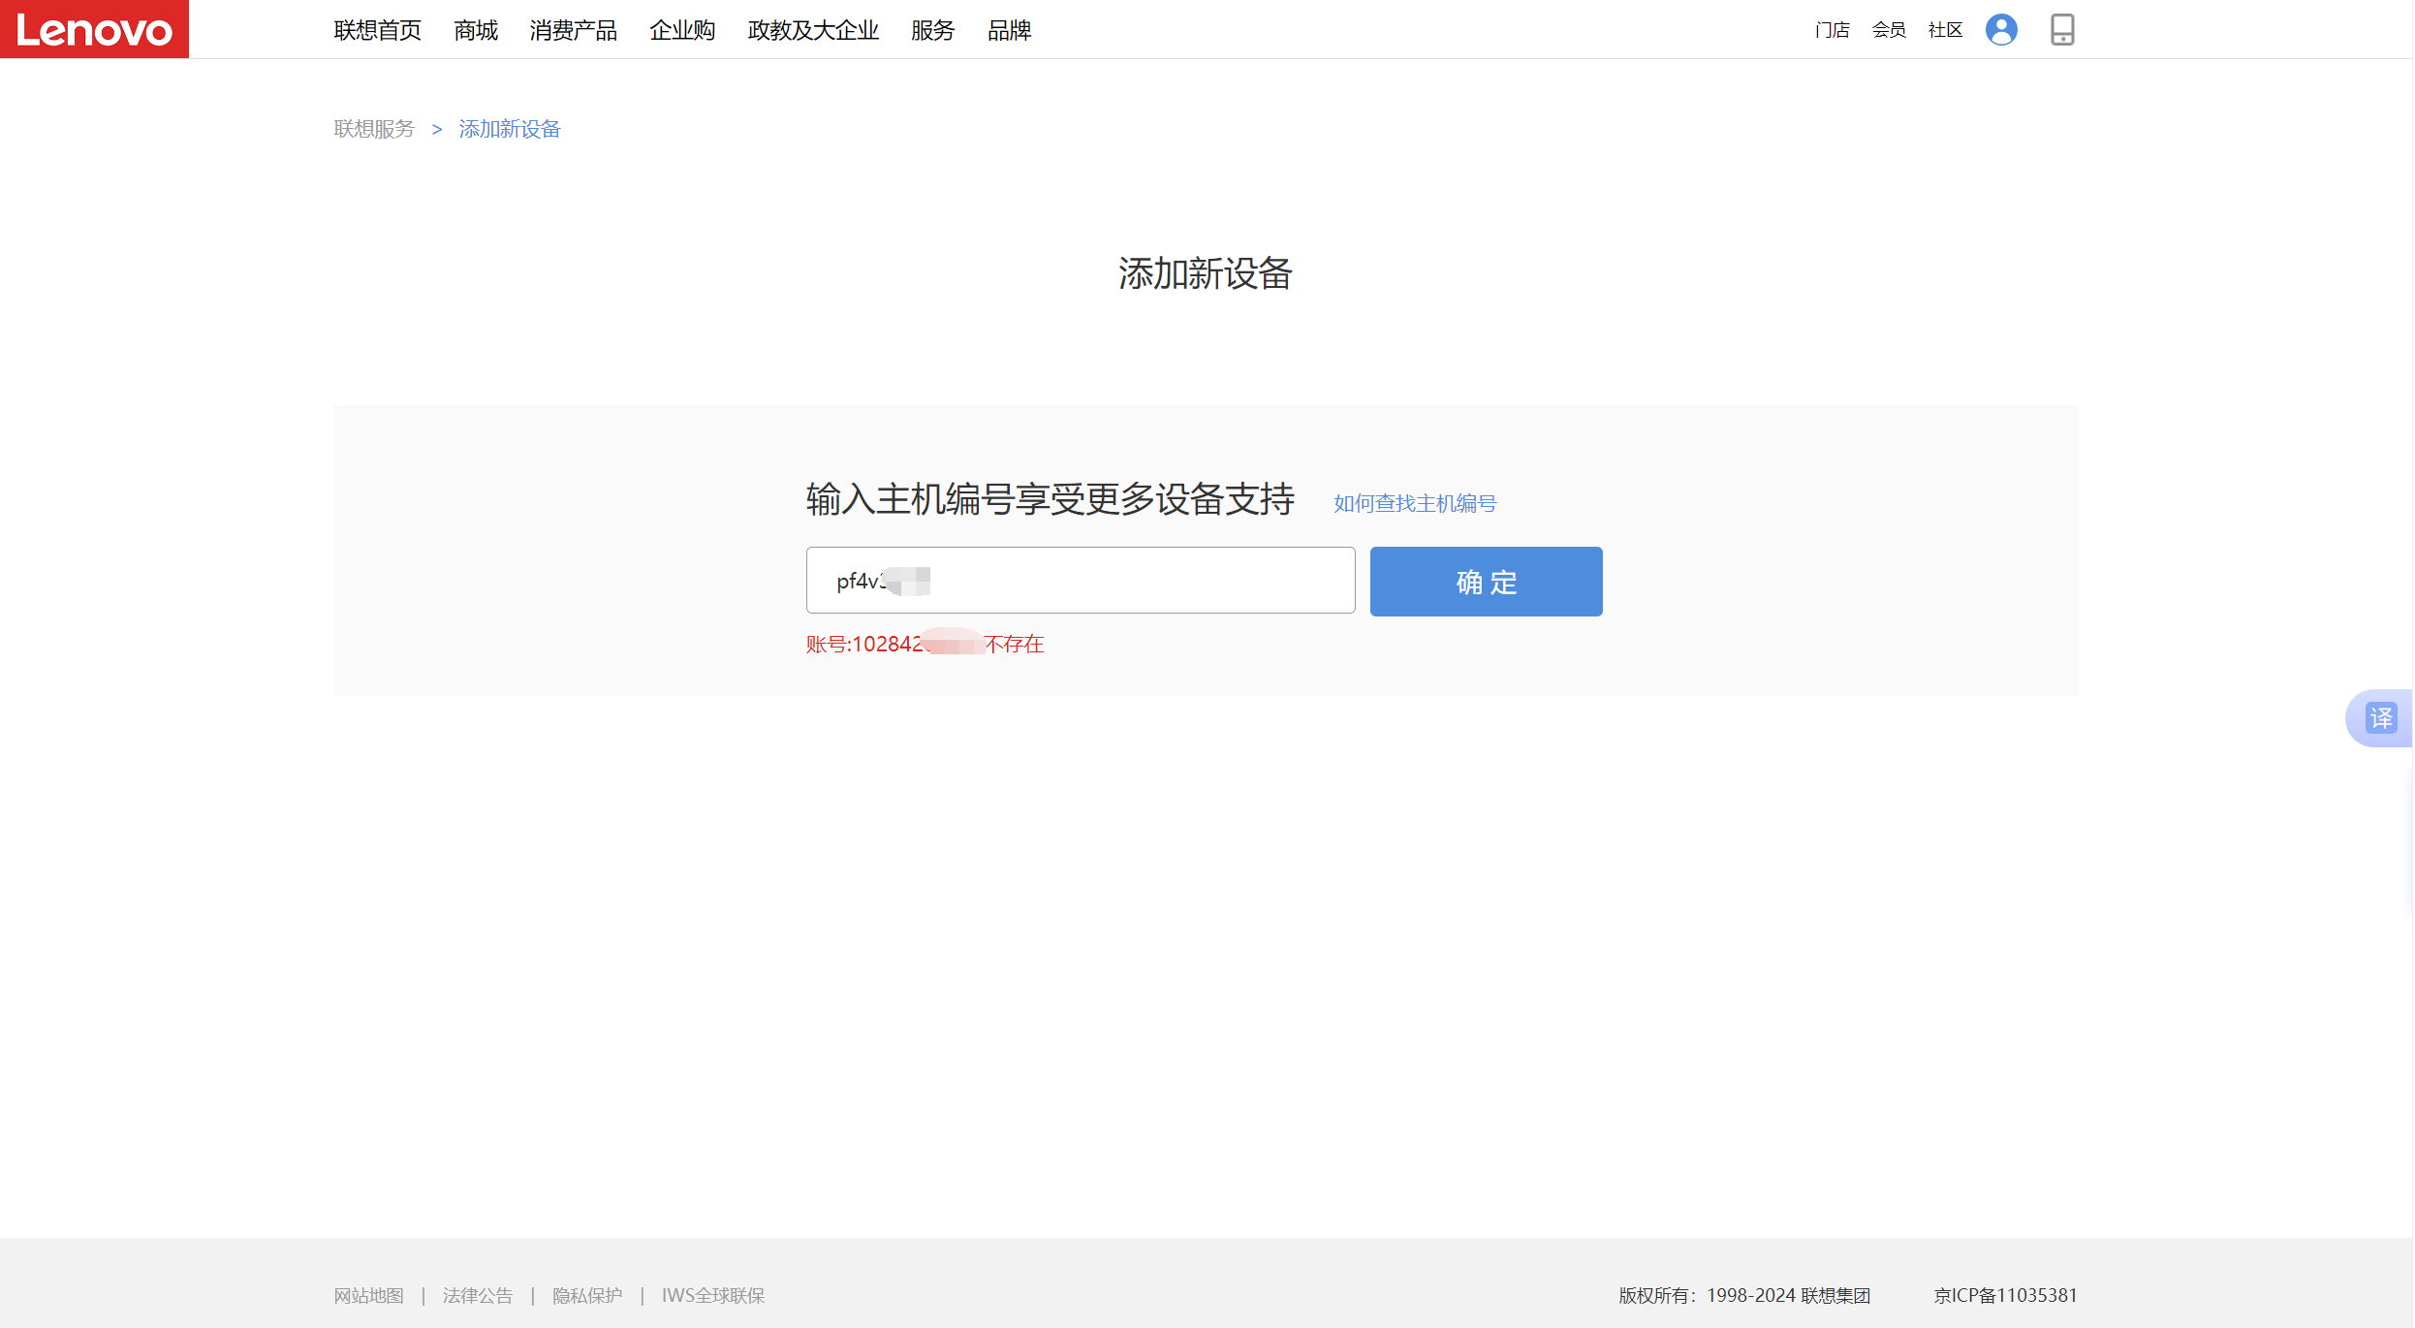Select 品牌 in the navigation bar
The height and width of the screenshot is (1328, 2415).
[x=1009, y=31]
